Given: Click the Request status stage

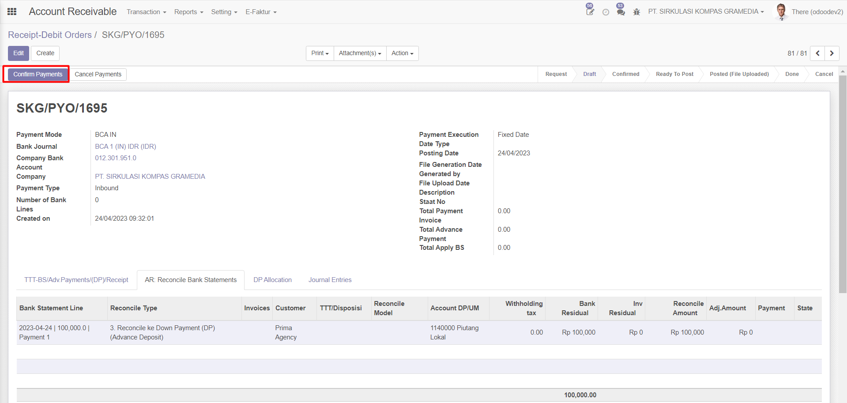Looking at the screenshot, I should pyautogui.click(x=556, y=74).
